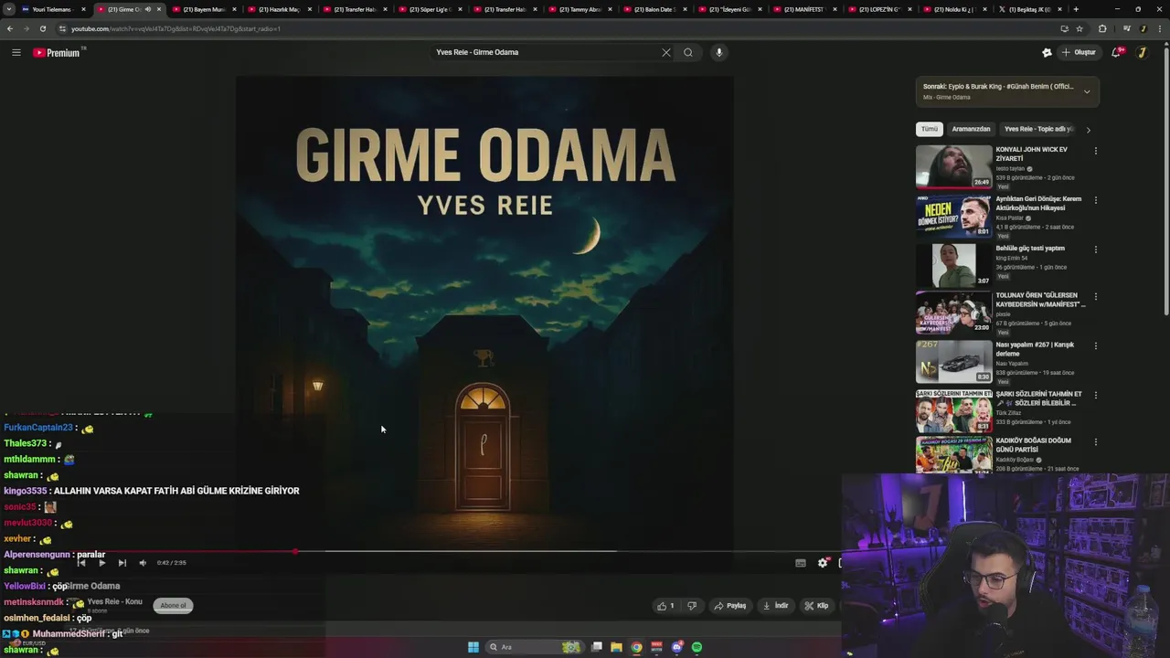Open options for ŞARKI SÖZLERİNİ TAHMİN ET video
The height and width of the screenshot is (658, 1170).
pos(1095,396)
